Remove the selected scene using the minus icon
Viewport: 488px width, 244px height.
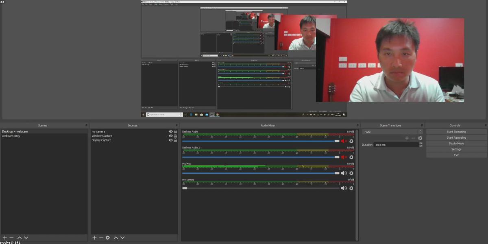(x=11, y=237)
